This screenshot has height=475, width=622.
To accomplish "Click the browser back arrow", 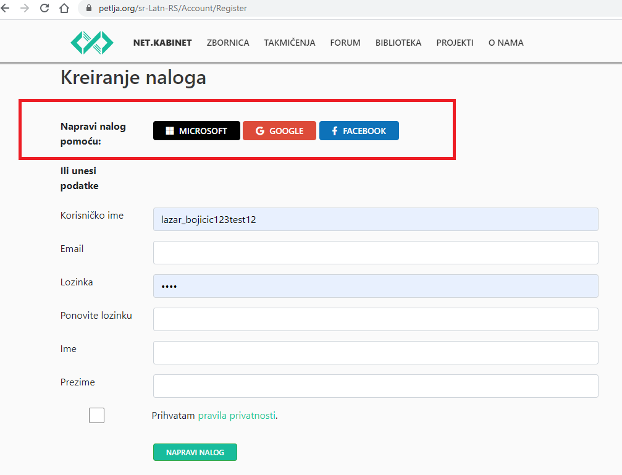I will [x=6, y=9].
